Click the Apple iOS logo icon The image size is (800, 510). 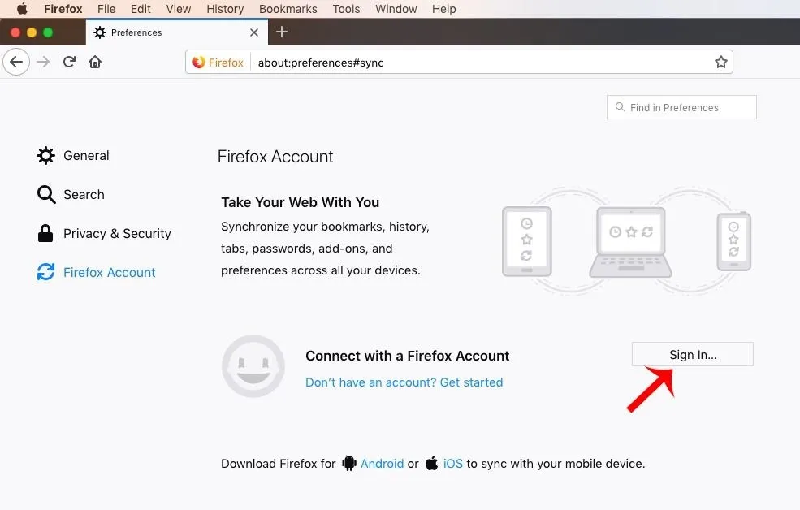click(x=431, y=463)
